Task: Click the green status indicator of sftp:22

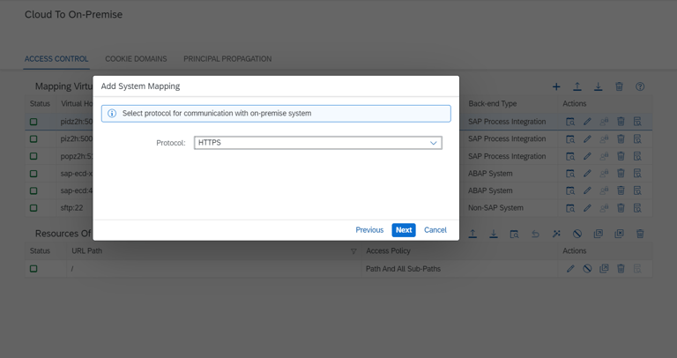Action: [33, 208]
